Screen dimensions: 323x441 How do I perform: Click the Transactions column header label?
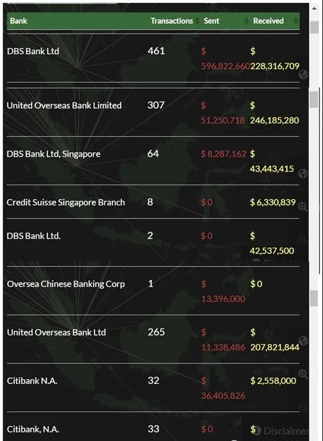[171, 21]
